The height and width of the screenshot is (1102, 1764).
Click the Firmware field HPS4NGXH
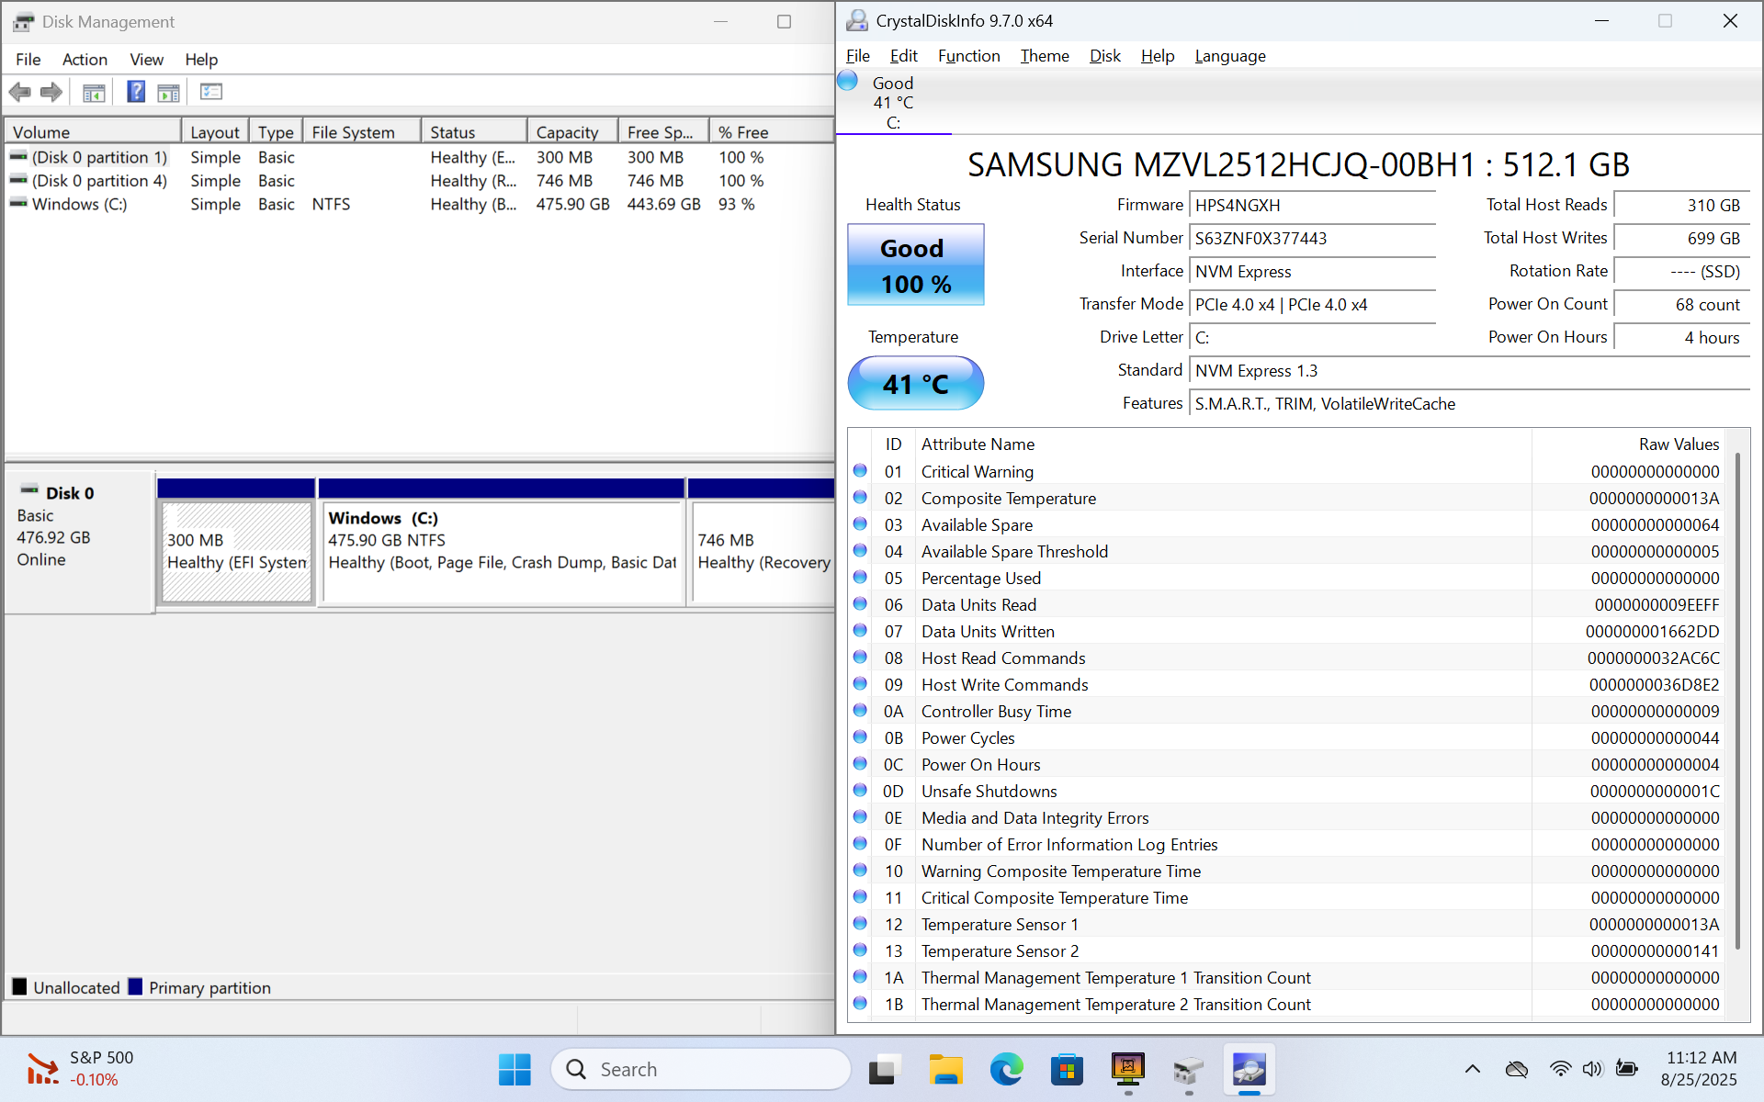pos(1312,205)
